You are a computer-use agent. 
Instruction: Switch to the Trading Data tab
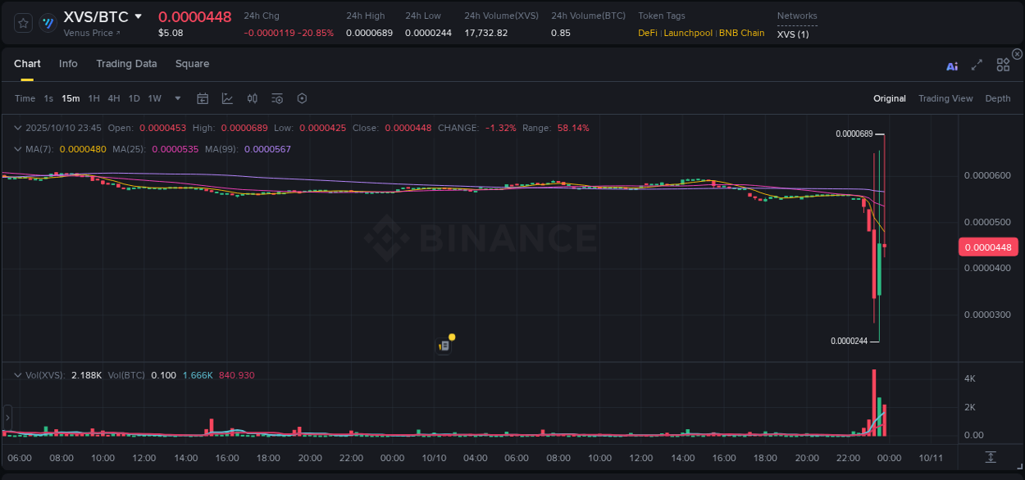126,64
